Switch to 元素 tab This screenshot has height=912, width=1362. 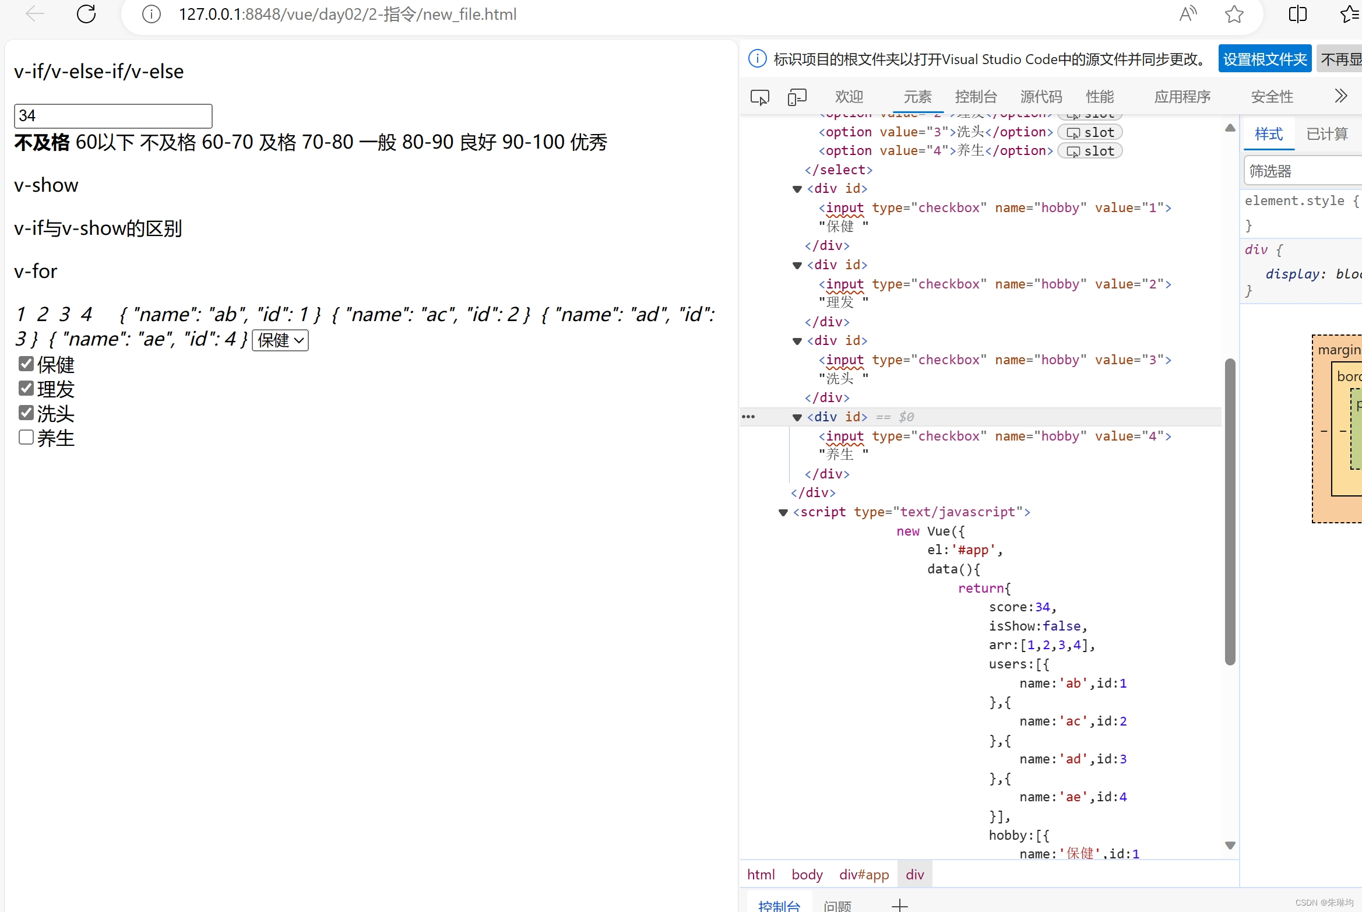[917, 96]
